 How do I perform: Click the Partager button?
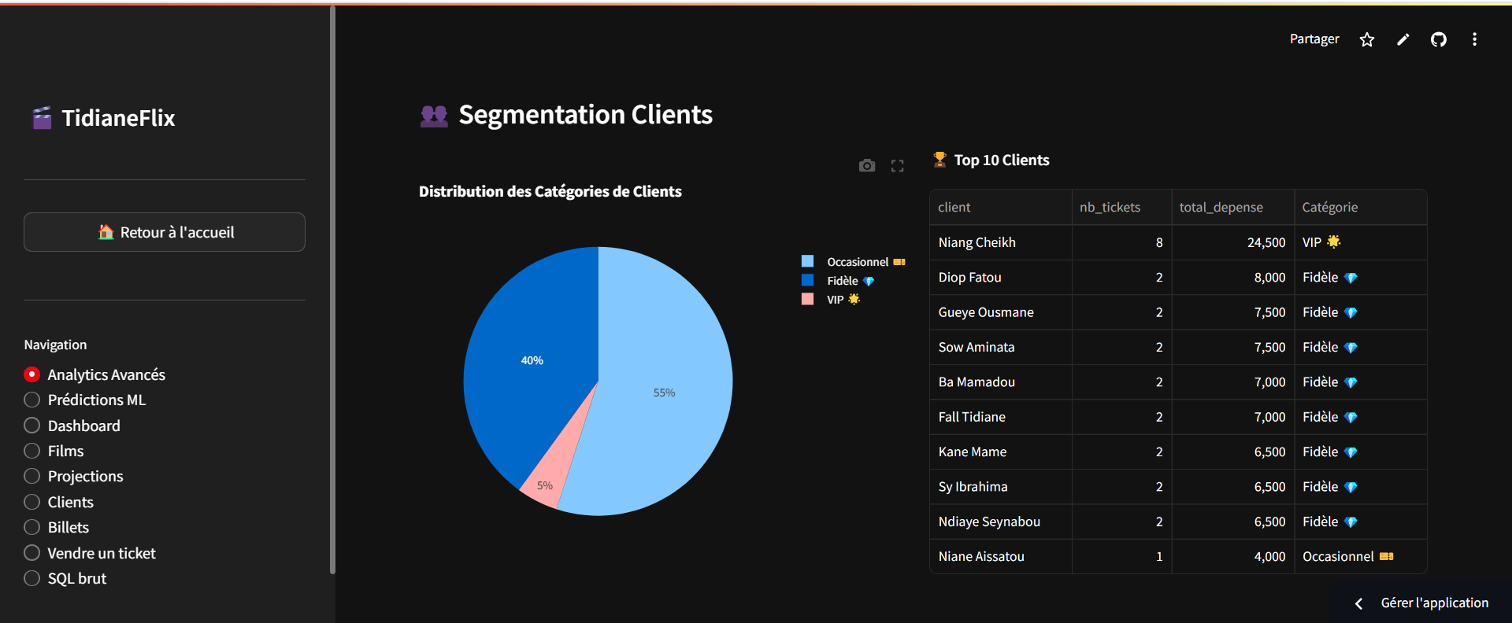click(x=1314, y=39)
